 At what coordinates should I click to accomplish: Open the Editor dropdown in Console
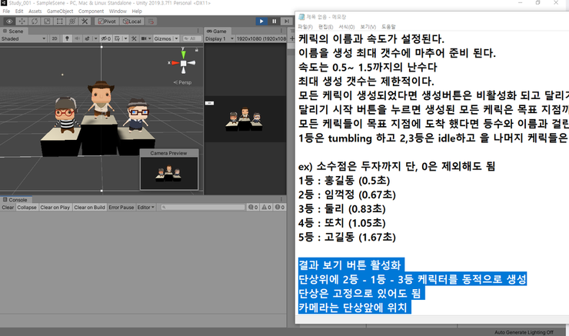point(146,207)
